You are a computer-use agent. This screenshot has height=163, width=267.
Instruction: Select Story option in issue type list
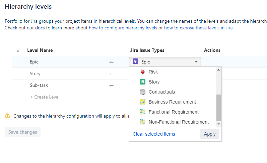coord(154,82)
